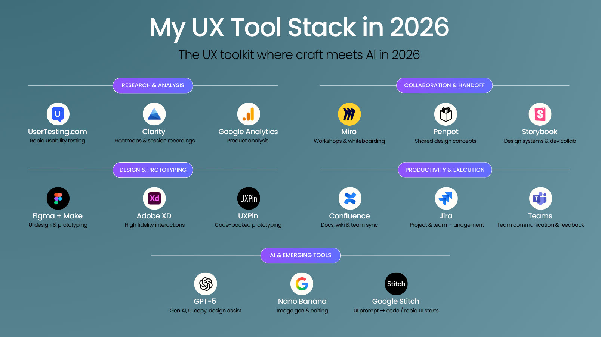Click the pink Storybook icon
The height and width of the screenshot is (337, 601).
pos(540,114)
